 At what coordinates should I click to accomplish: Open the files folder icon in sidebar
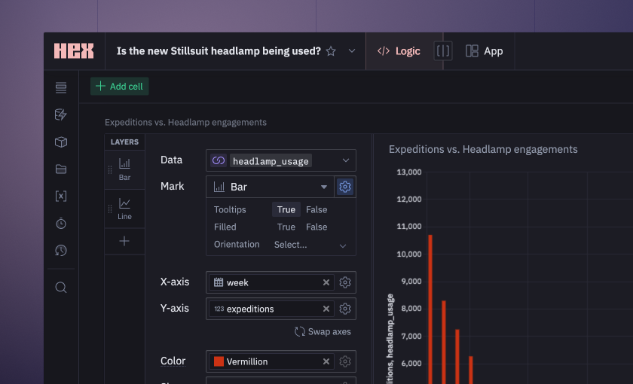pyautogui.click(x=61, y=169)
